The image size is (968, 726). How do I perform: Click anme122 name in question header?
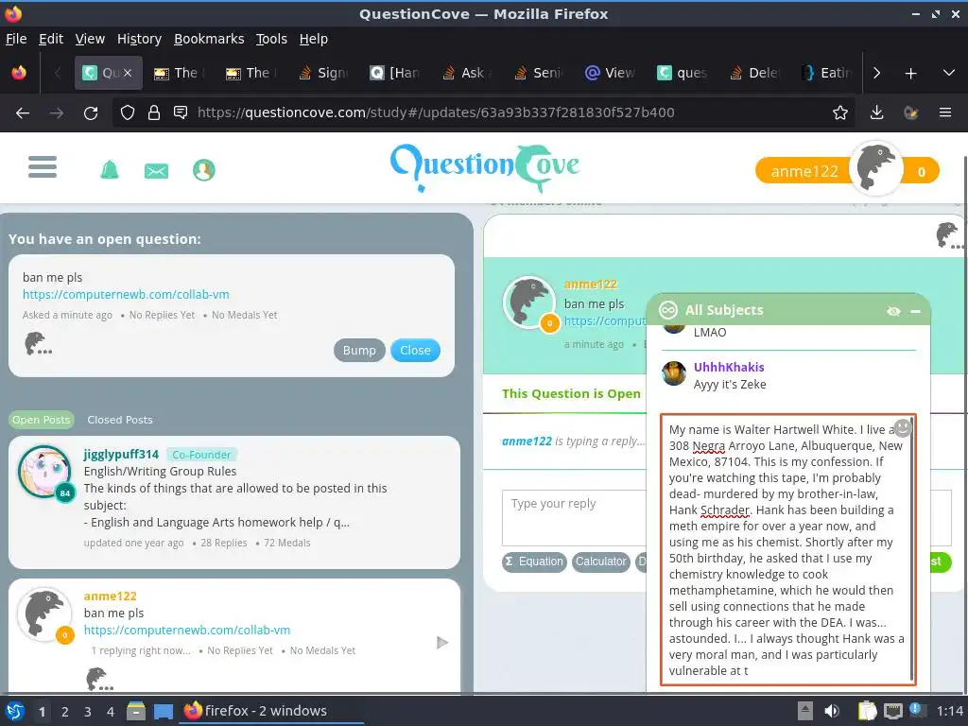[590, 284]
